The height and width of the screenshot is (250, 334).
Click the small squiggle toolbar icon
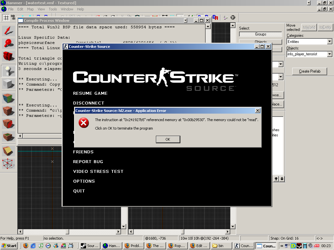pyautogui.click(x=226, y=18)
